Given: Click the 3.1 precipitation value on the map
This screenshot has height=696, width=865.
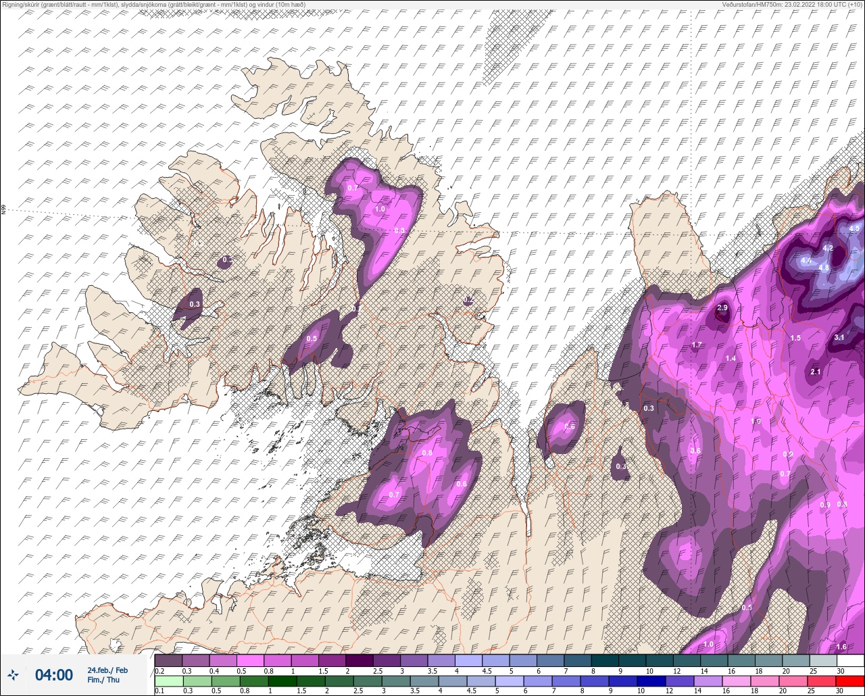Looking at the screenshot, I should click(839, 337).
